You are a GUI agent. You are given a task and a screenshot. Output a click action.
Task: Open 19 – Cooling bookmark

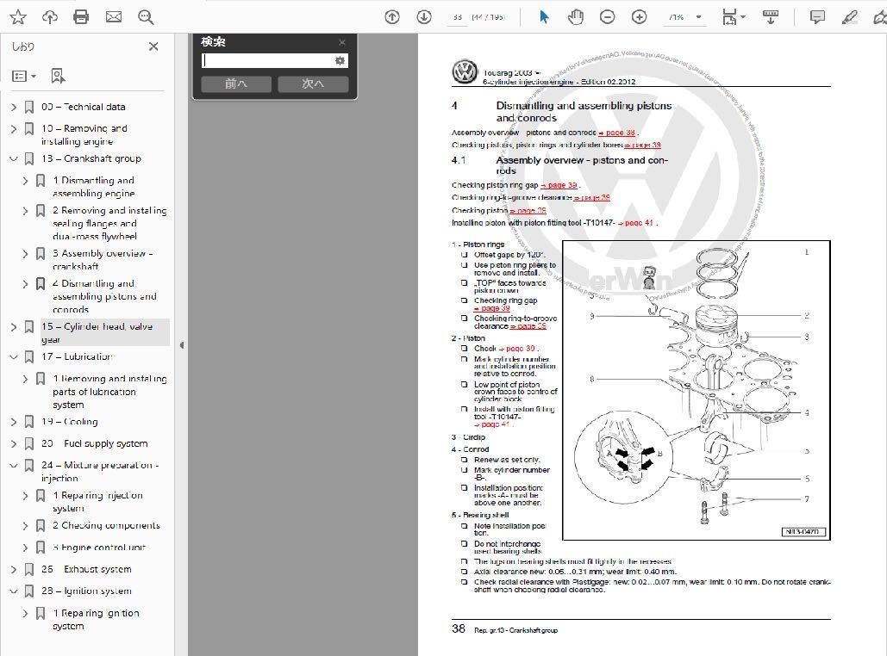click(70, 422)
